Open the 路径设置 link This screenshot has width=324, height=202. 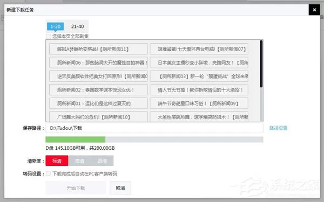(x=278, y=128)
